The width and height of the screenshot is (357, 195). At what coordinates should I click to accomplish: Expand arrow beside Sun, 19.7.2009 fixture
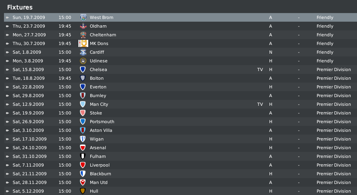pyautogui.click(x=8, y=17)
